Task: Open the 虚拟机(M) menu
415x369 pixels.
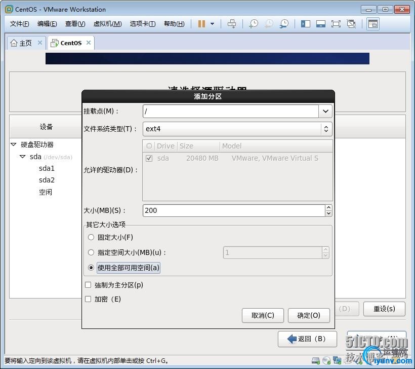Action: tap(107, 24)
